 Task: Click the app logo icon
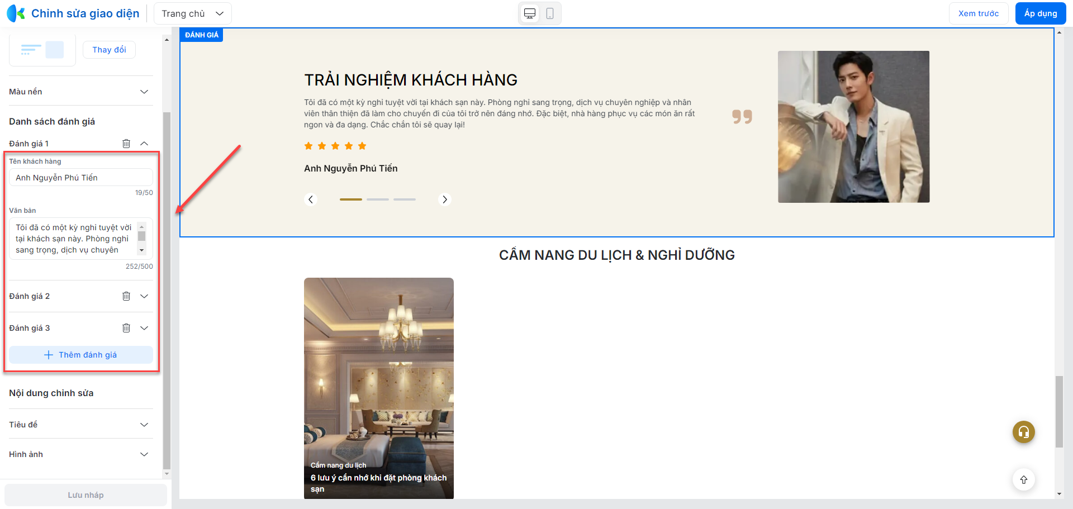pos(16,13)
